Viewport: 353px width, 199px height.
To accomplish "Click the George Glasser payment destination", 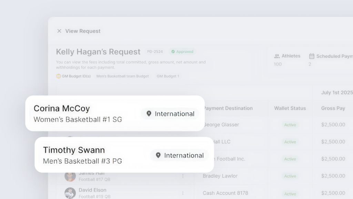I will 221,125.
